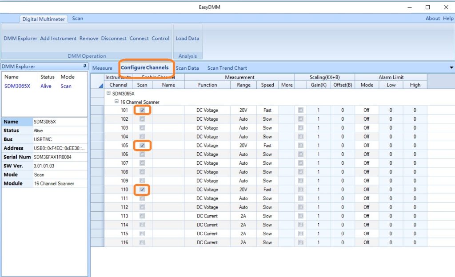
Task: Switch to the Scan Data tab
Action: 187,68
